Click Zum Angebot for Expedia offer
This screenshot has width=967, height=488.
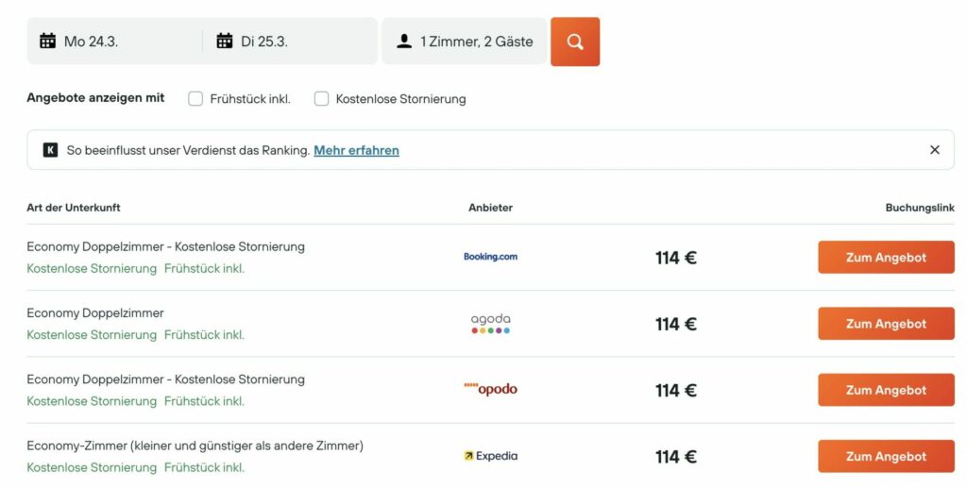coord(886,457)
